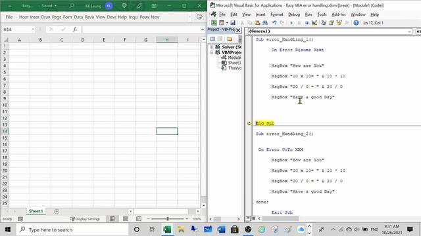Open the Name Box dropdown arrow
This screenshot has width=421, height=236.
pyautogui.click(x=33, y=29)
